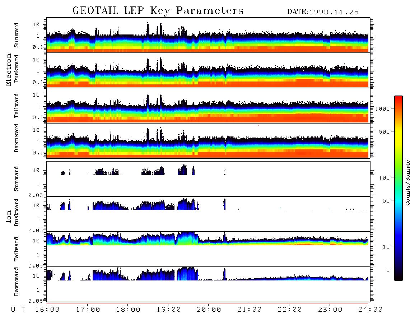
Task: Pick the "20:00" time tick label
Action: tap(209, 310)
